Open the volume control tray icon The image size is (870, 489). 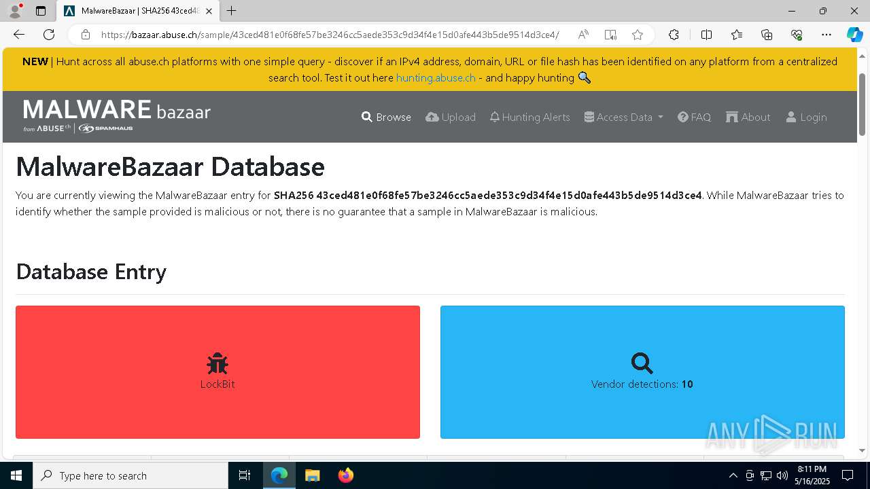click(x=782, y=475)
